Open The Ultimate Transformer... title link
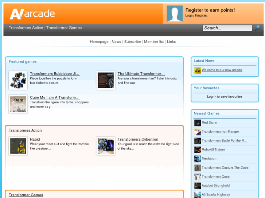The height and width of the screenshot is (198, 265). (x=141, y=74)
